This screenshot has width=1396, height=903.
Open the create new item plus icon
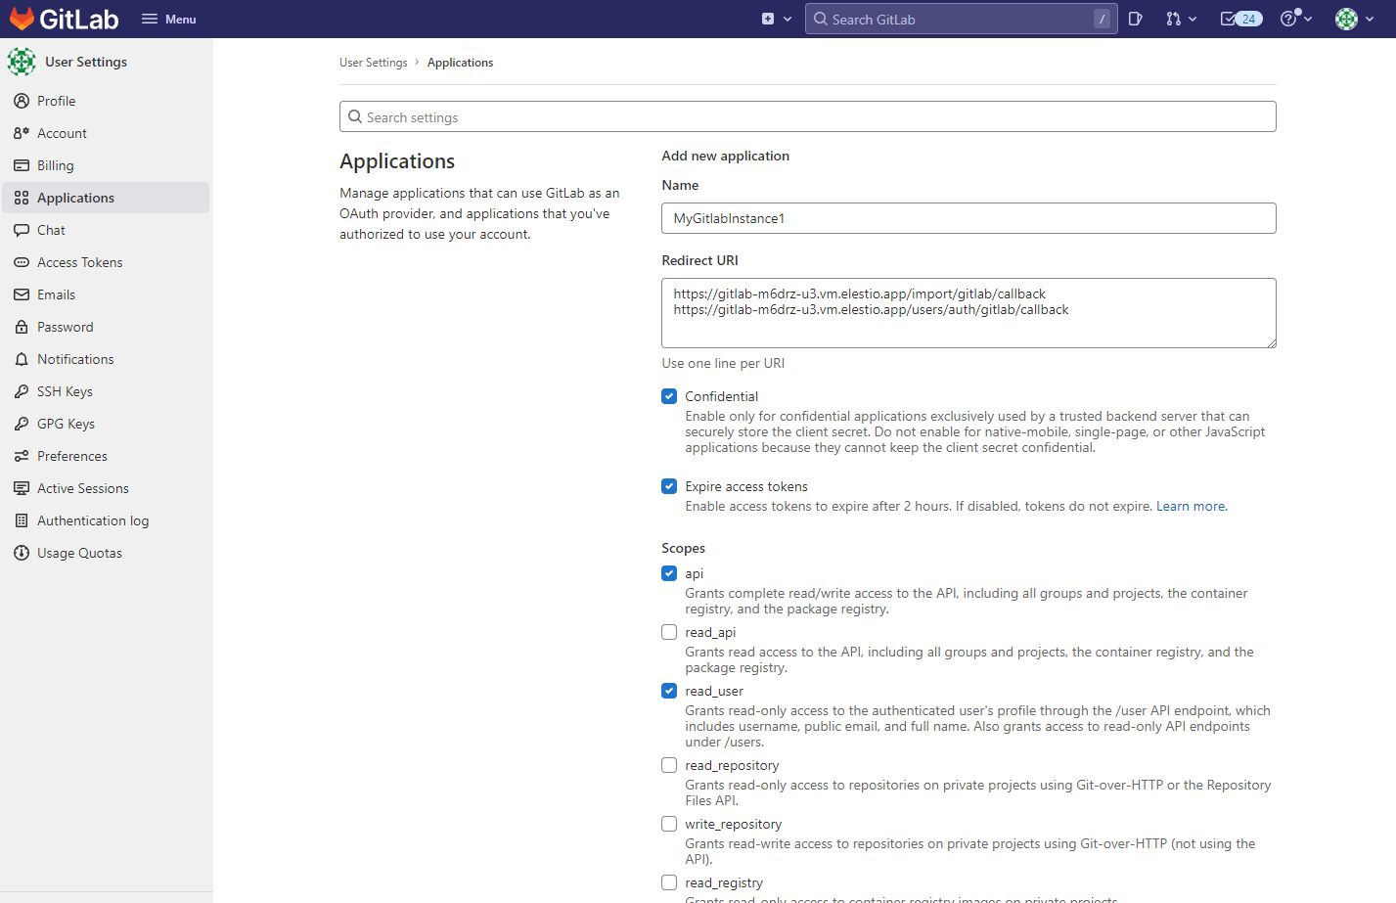(x=766, y=18)
